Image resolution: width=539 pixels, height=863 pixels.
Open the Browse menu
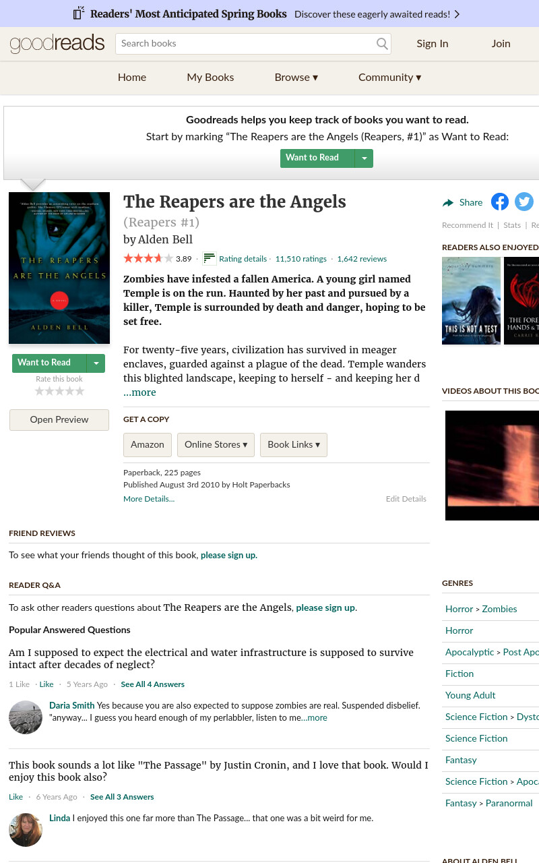pos(296,78)
